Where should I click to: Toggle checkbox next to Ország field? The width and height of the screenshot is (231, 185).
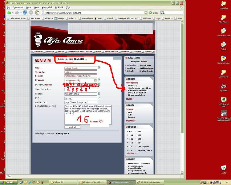99,80
